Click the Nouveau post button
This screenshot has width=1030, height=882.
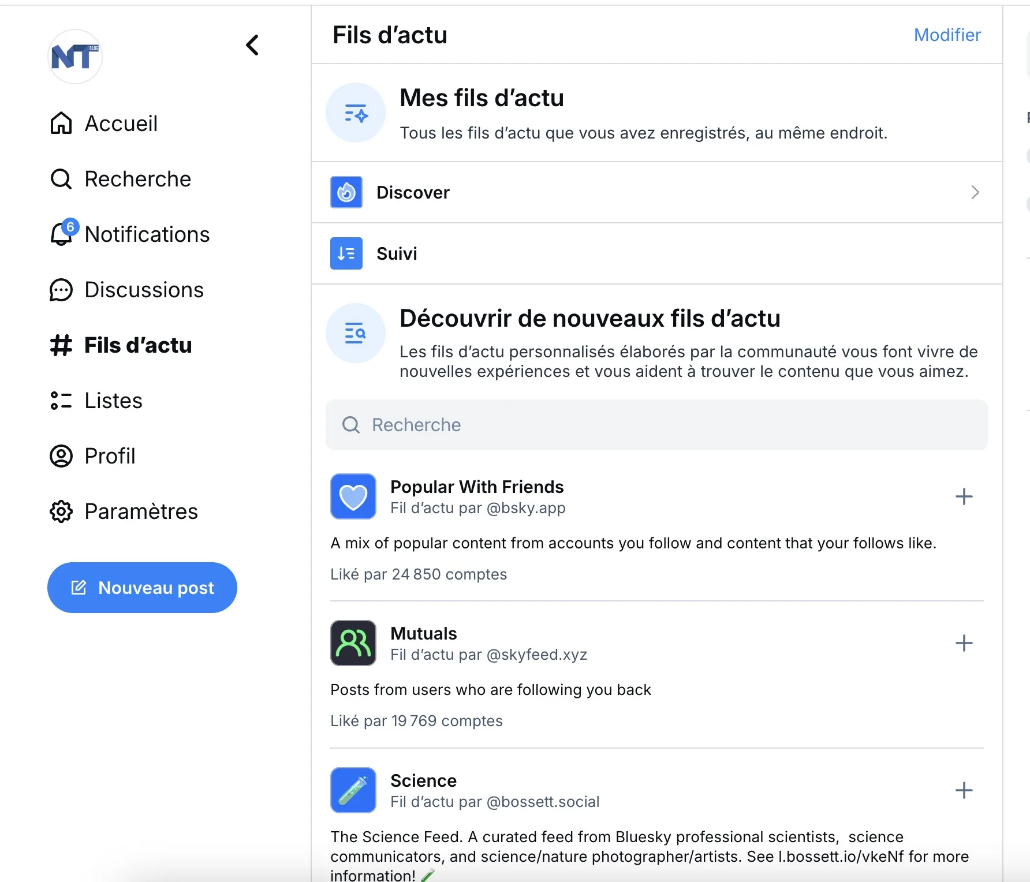(142, 588)
